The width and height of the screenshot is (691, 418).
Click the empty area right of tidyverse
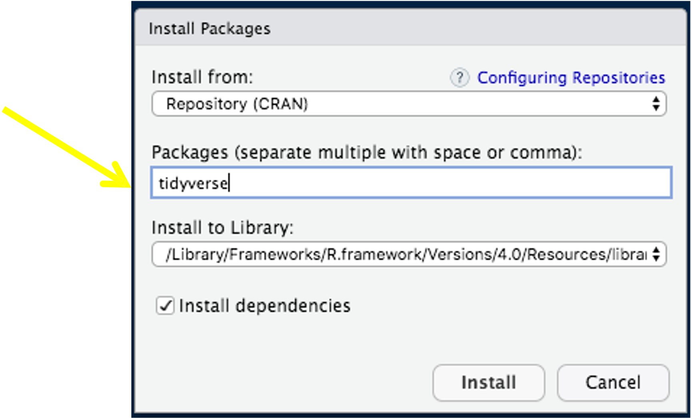tap(448, 183)
